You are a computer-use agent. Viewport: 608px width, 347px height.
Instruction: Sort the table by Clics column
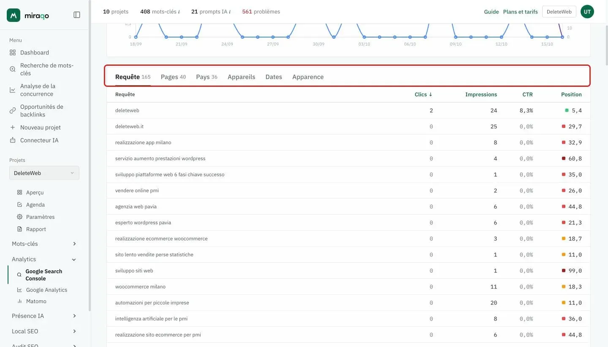point(423,94)
